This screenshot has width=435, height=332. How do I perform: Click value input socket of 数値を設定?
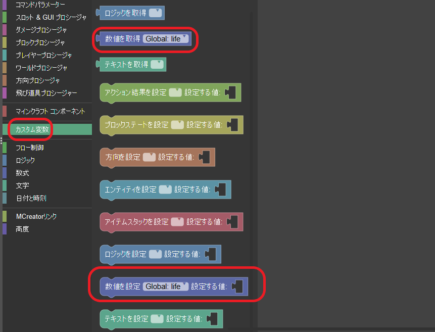[238, 286]
